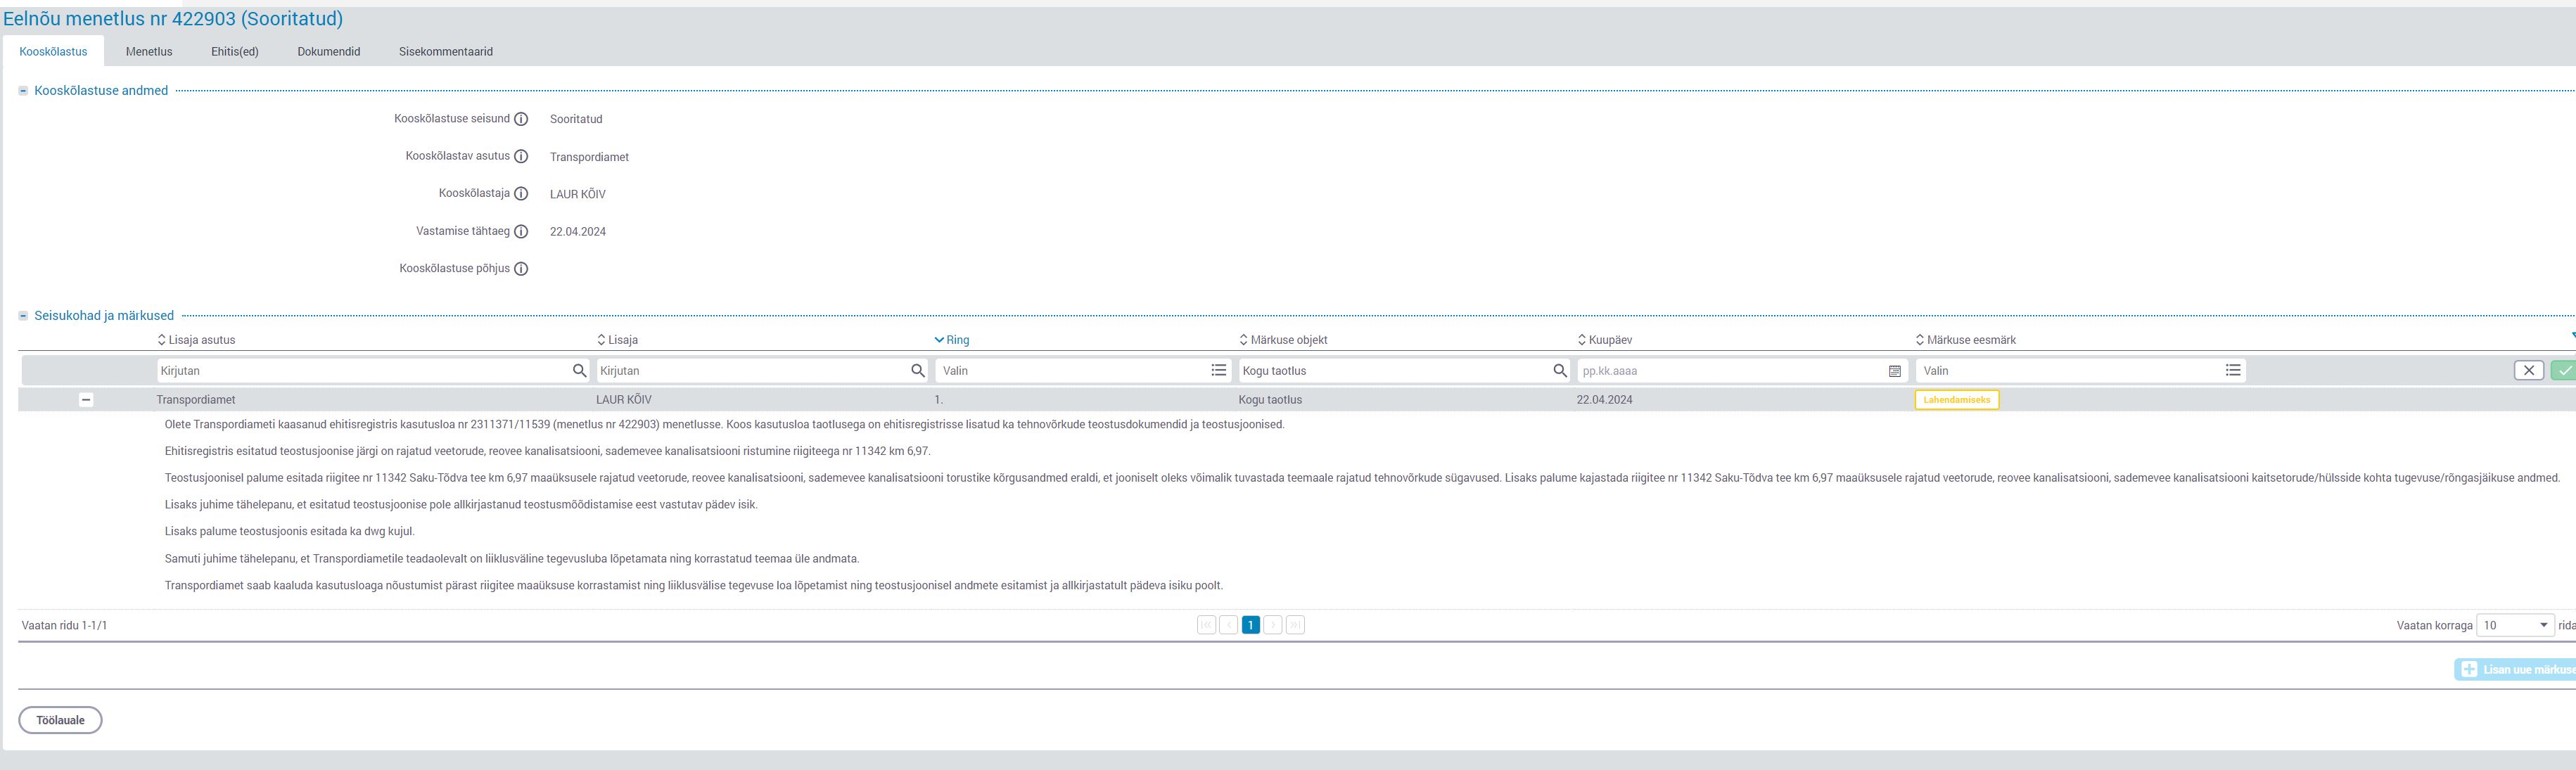The width and height of the screenshot is (2576, 770).
Task: Apply filters with green check button
Action: 2564,371
